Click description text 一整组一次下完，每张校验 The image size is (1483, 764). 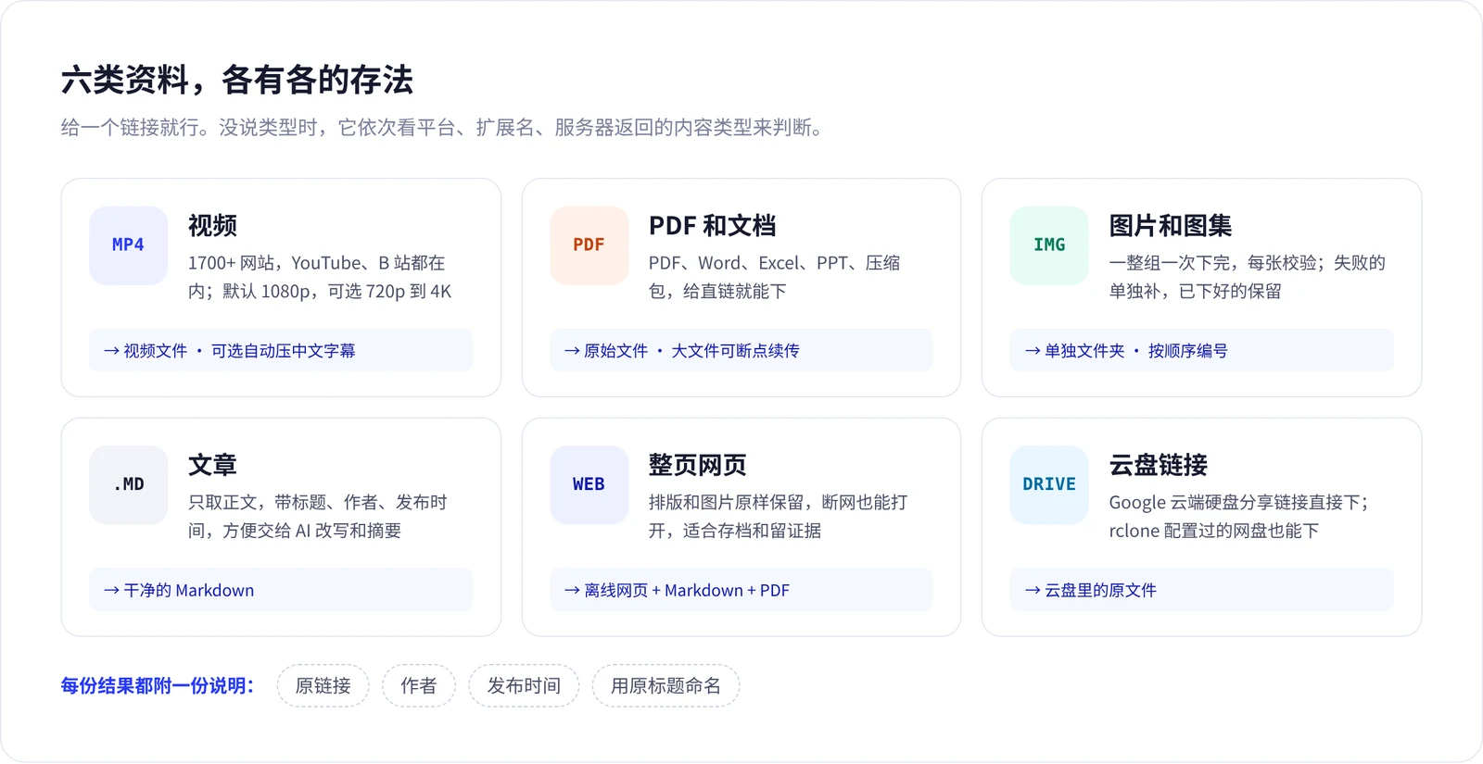1248,277
